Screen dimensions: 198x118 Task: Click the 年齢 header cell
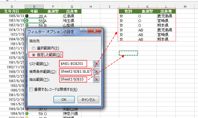[34, 11]
